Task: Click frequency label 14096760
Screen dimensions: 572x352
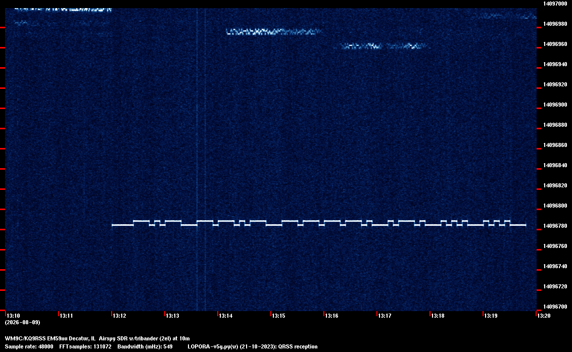Action: pos(555,246)
